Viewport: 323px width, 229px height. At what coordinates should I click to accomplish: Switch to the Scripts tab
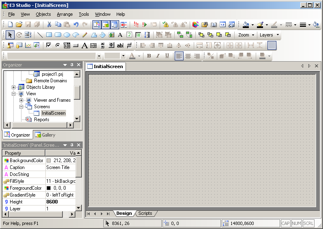[x=145, y=213]
